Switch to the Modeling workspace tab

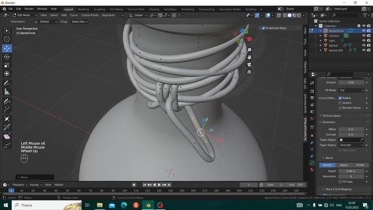pos(83,9)
